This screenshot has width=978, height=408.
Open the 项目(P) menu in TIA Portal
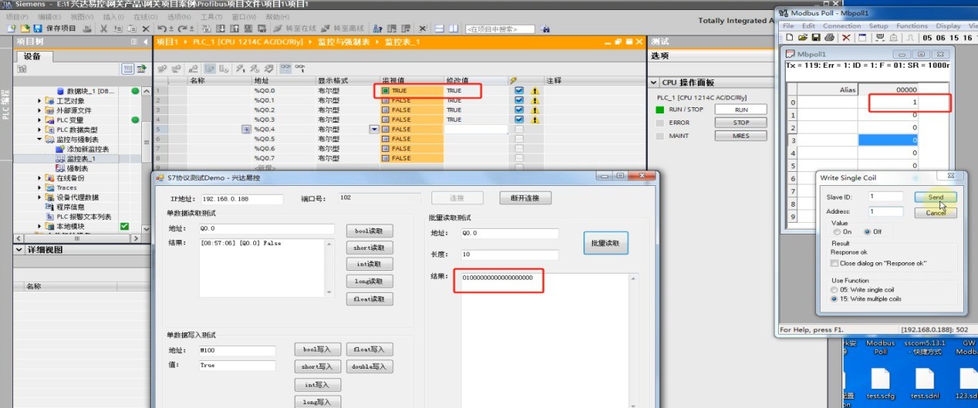pos(18,16)
